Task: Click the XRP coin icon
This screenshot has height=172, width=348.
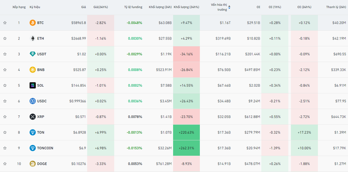Action: click(33, 117)
